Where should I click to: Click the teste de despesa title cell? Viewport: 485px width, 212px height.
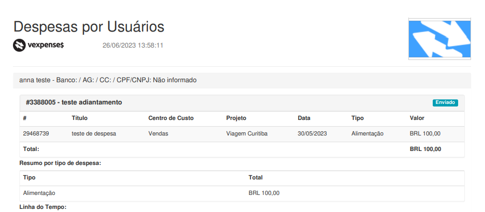click(x=94, y=134)
